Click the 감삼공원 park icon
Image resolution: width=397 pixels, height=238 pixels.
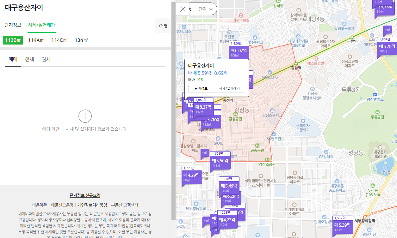235,114
